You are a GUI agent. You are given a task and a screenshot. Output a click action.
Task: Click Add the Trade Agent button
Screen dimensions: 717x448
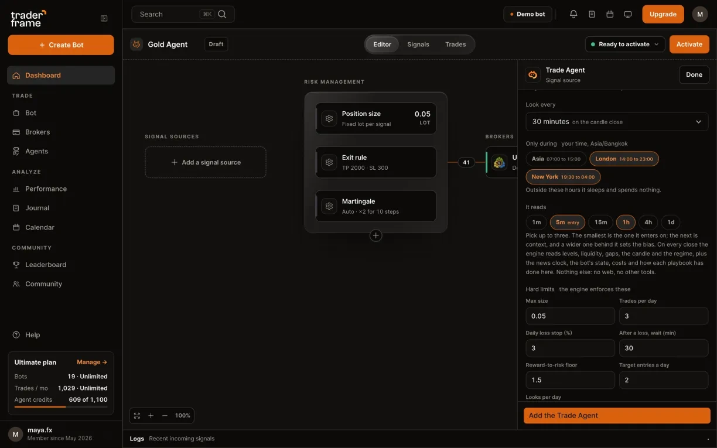[x=617, y=416]
